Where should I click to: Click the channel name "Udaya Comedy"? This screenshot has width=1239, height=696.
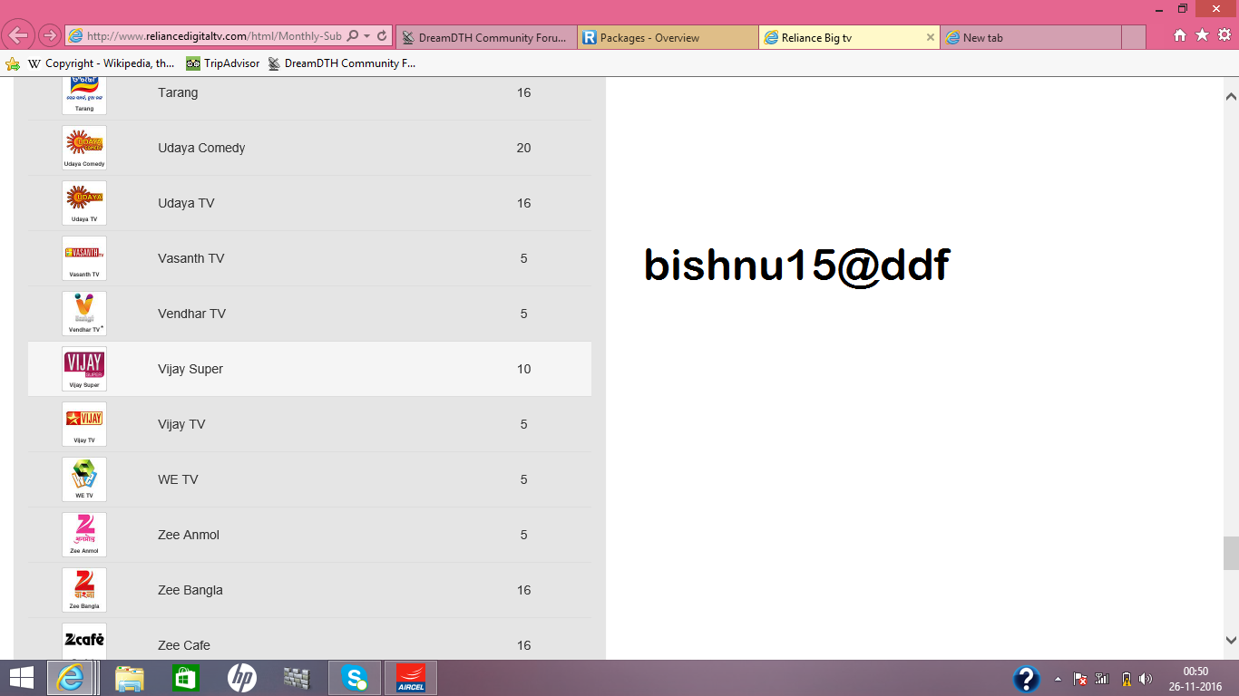pyautogui.click(x=201, y=148)
